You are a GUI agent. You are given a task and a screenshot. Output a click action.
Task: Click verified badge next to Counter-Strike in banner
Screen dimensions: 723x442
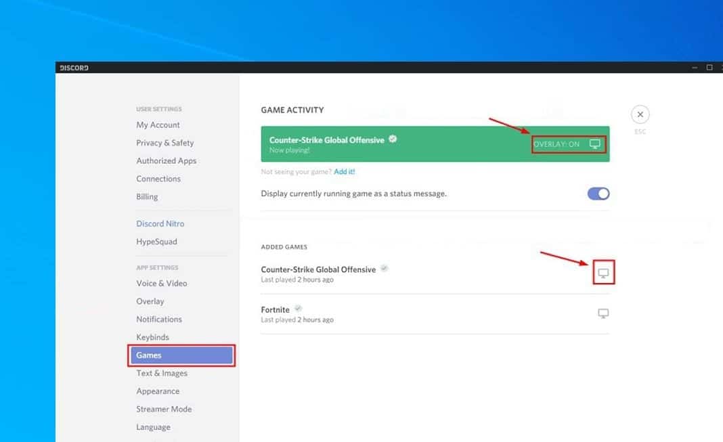[393, 139]
